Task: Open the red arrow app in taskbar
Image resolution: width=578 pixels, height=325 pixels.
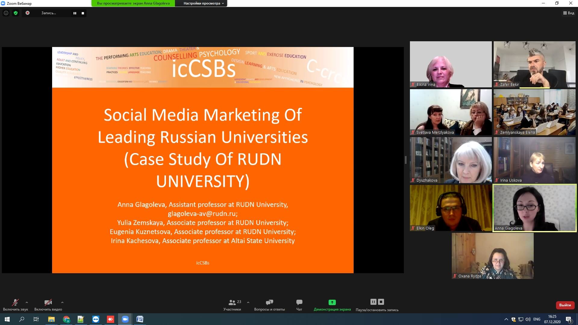Action: pyautogui.click(x=111, y=319)
